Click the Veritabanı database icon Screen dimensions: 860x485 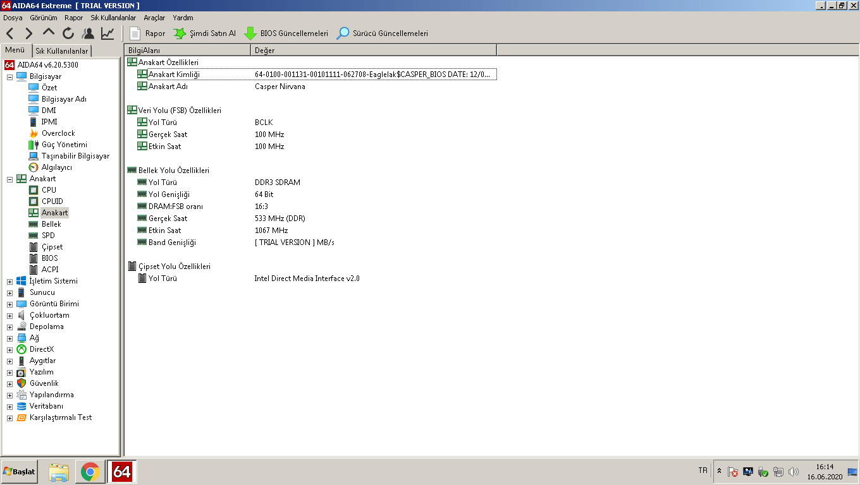click(21, 406)
